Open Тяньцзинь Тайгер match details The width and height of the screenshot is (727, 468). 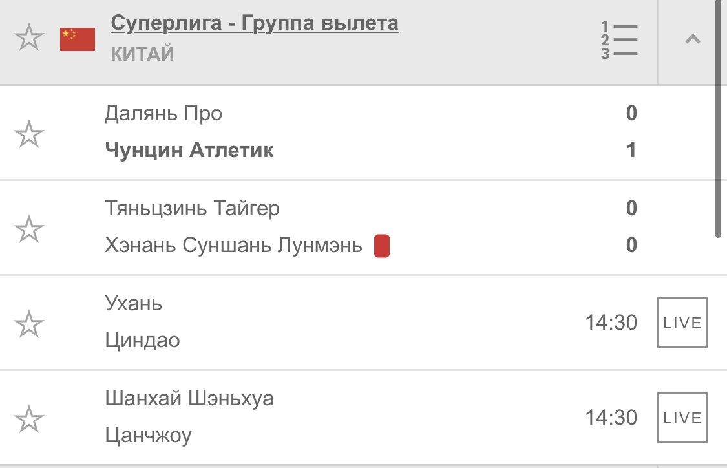click(x=192, y=208)
